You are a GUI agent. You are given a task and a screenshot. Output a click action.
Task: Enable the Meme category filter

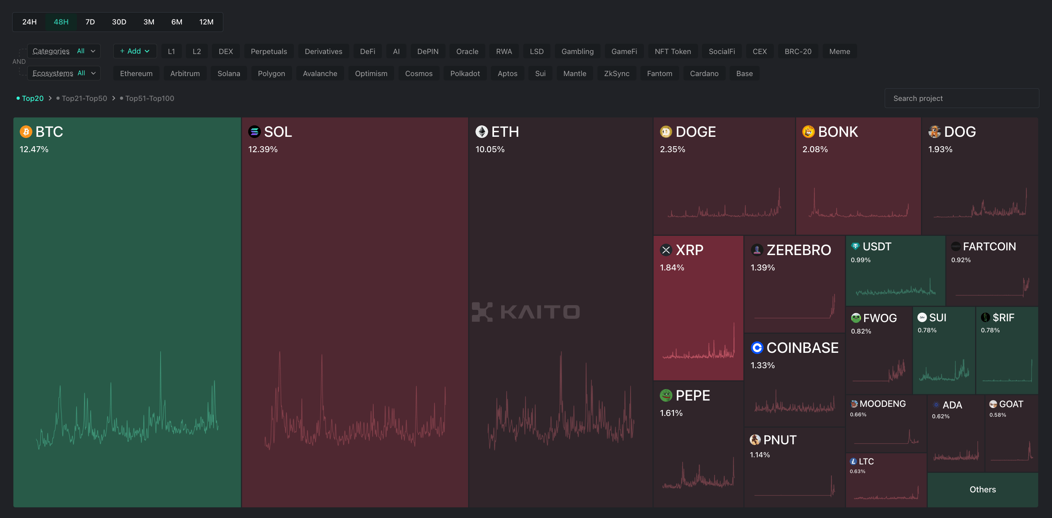[x=840, y=51]
